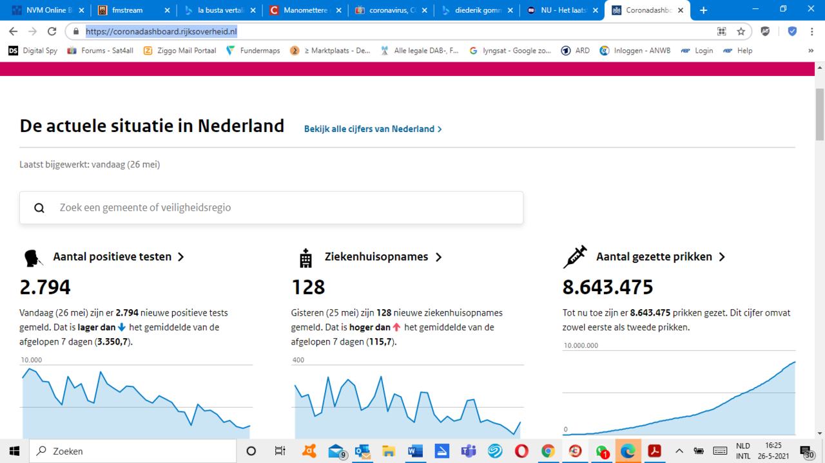This screenshot has height=463, width=825.
Task: Open a new browser tab
Action: pyautogui.click(x=703, y=10)
